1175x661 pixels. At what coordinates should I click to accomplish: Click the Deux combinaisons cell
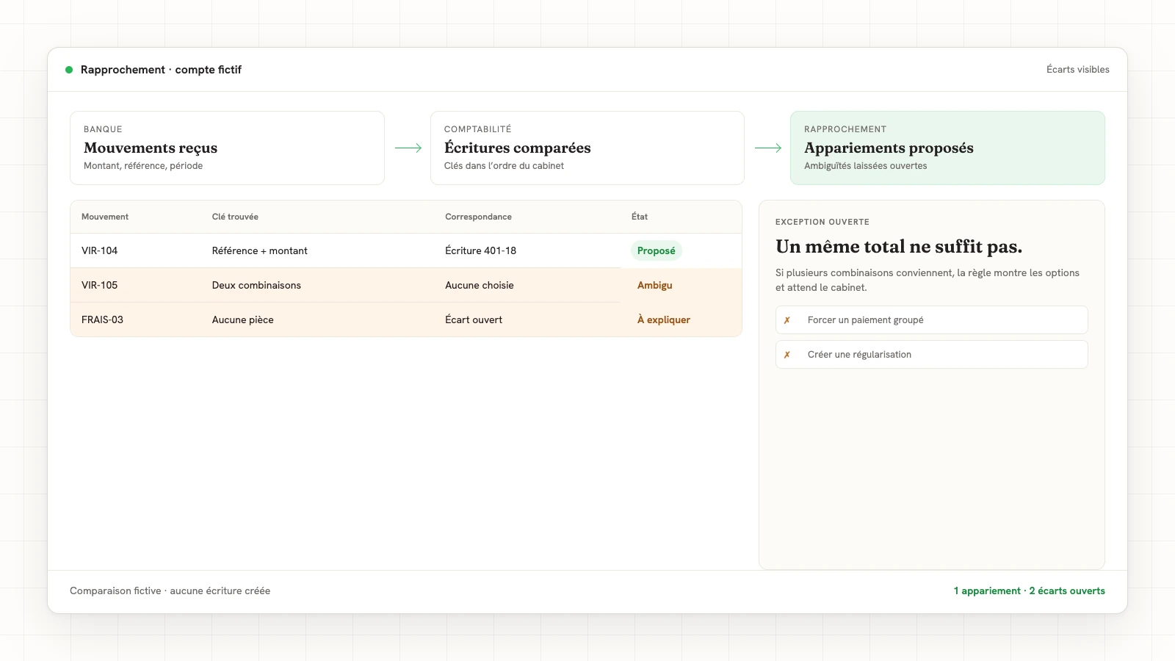256,285
